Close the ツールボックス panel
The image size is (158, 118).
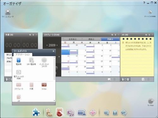click(x=53, y=51)
